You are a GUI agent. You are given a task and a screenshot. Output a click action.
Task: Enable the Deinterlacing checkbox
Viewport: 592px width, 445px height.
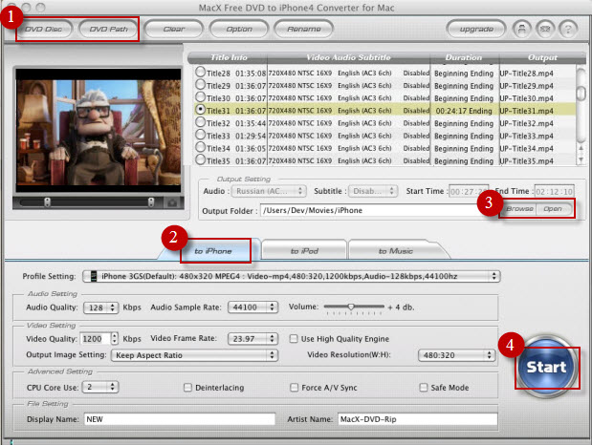click(187, 388)
